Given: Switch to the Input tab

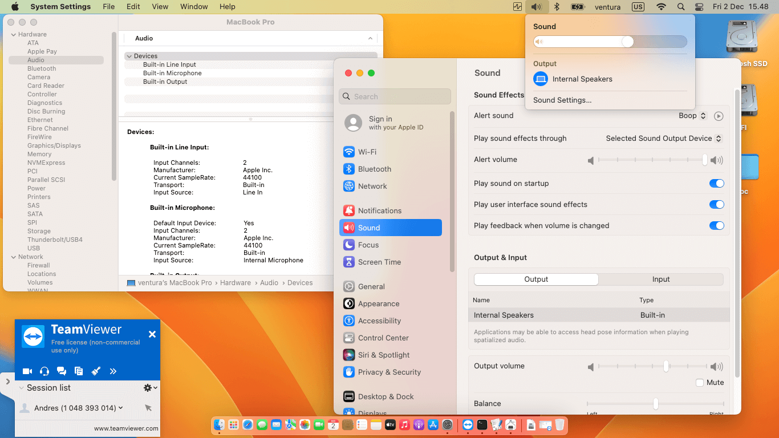Looking at the screenshot, I should [661, 279].
